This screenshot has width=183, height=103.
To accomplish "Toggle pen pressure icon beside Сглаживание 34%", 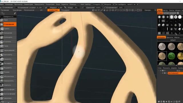I will 105,7.
